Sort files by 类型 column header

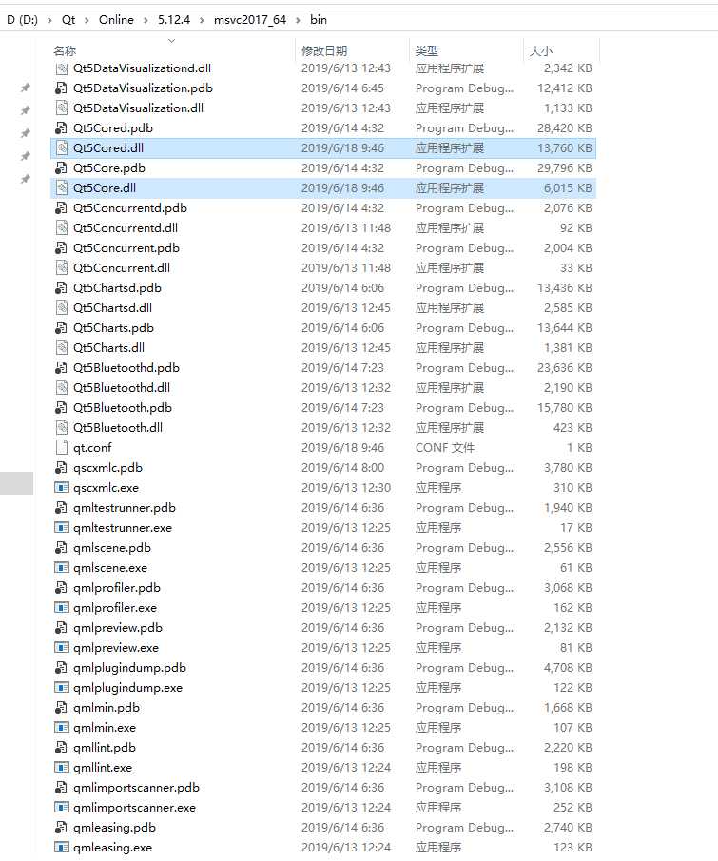[x=426, y=51]
